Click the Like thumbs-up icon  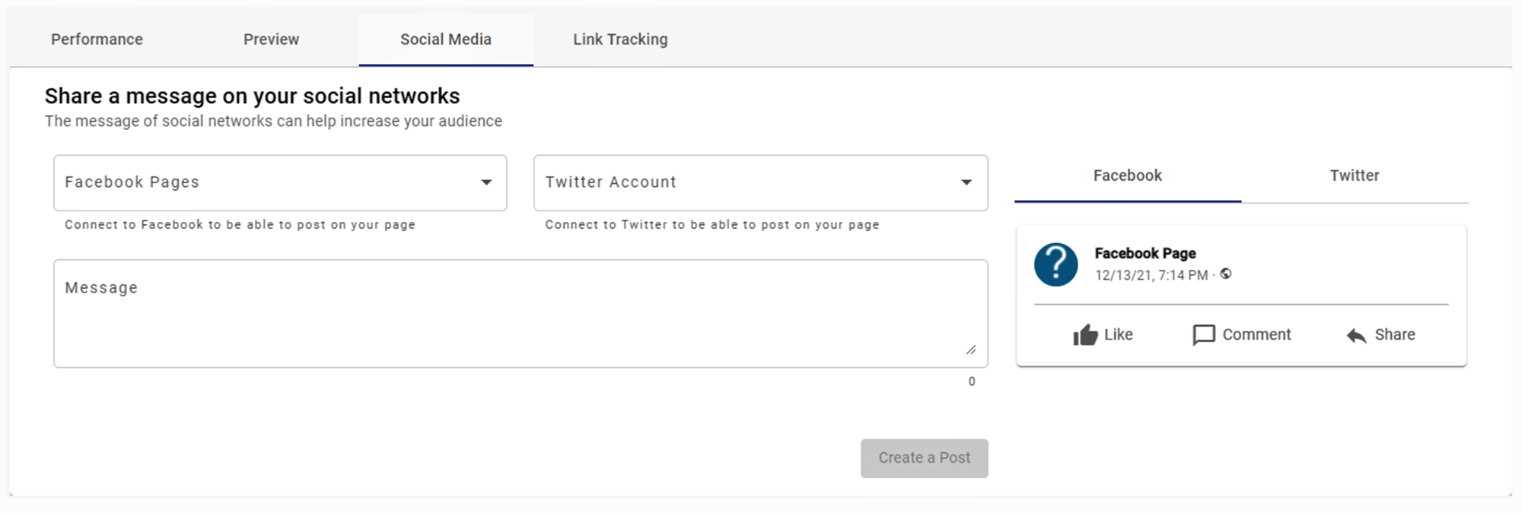point(1085,335)
